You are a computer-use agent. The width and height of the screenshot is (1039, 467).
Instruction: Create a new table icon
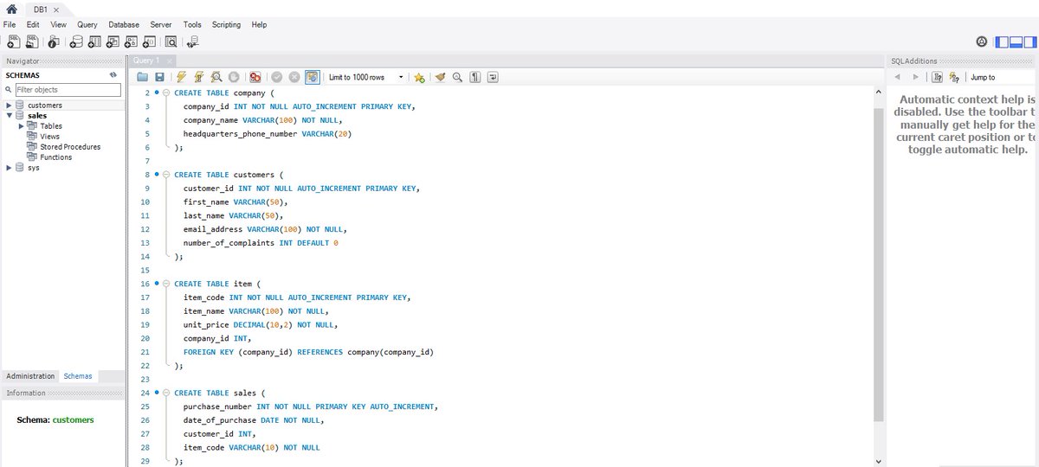pyautogui.click(x=94, y=42)
